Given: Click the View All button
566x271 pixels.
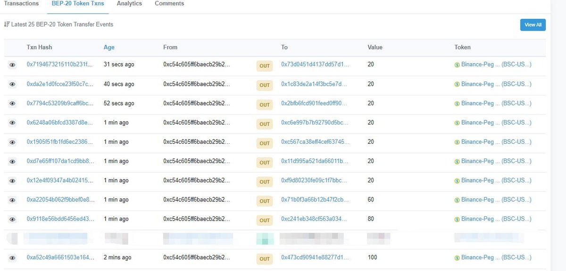Looking at the screenshot, I should click(x=533, y=25).
